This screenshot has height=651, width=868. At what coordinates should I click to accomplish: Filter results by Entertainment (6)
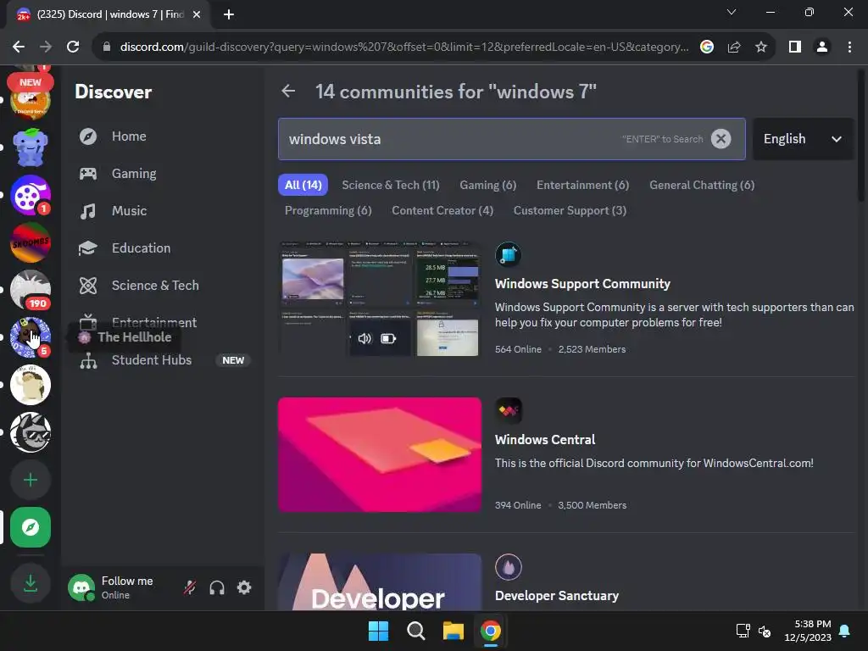click(582, 185)
